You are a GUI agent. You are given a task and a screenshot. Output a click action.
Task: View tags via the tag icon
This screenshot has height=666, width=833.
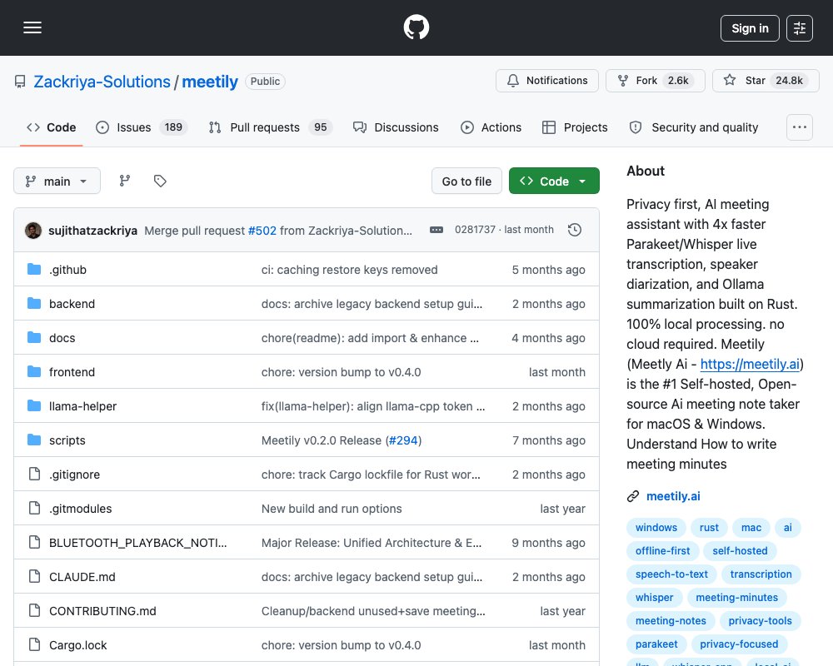160,181
